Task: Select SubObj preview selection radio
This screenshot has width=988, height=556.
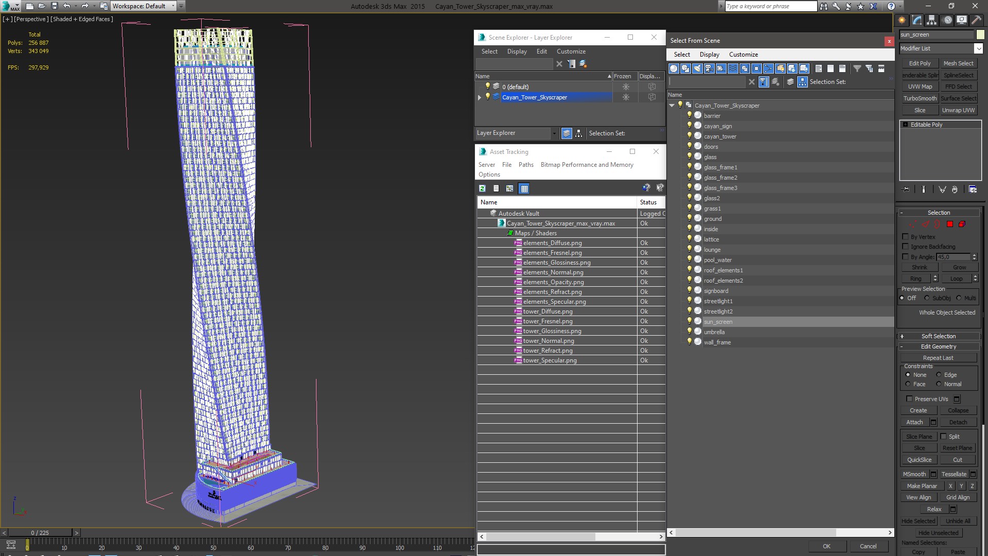Action: (927, 298)
